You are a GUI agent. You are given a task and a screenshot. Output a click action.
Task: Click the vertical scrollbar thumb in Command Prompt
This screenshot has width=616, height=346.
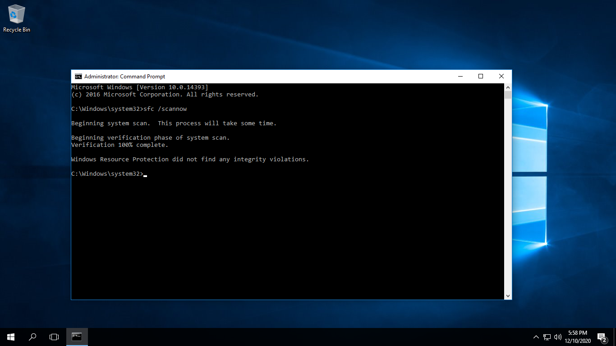508,95
